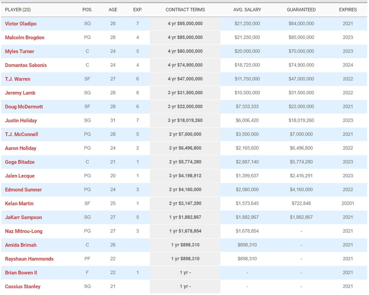
Task: Select Edmond Sumner's 2 yr $4,160,000 contract
Action: click(x=185, y=190)
